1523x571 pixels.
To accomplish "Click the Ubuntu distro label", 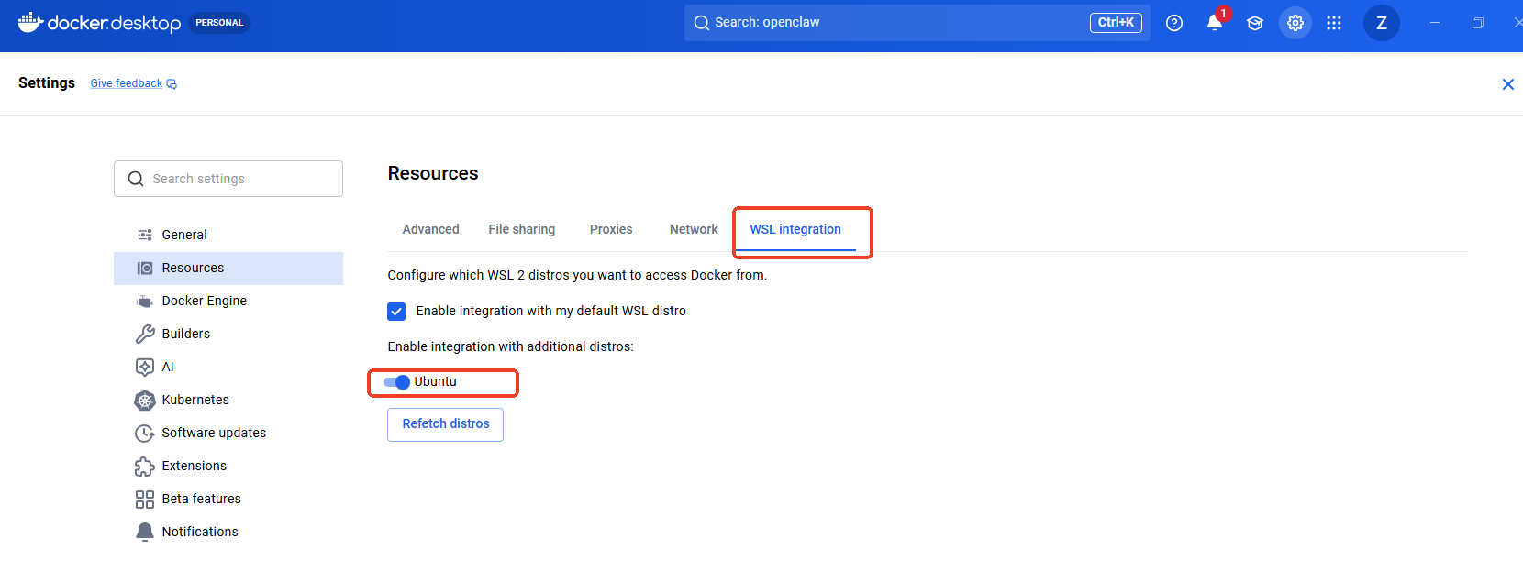I will click(x=435, y=381).
